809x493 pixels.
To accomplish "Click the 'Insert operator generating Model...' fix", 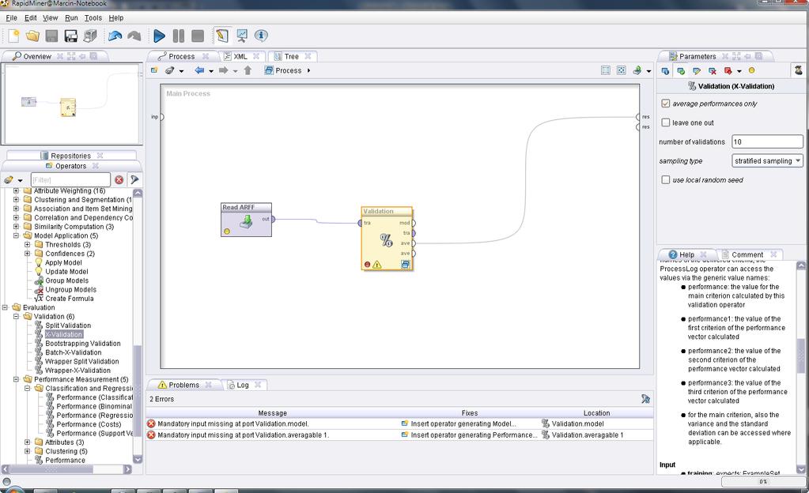I will [463, 424].
